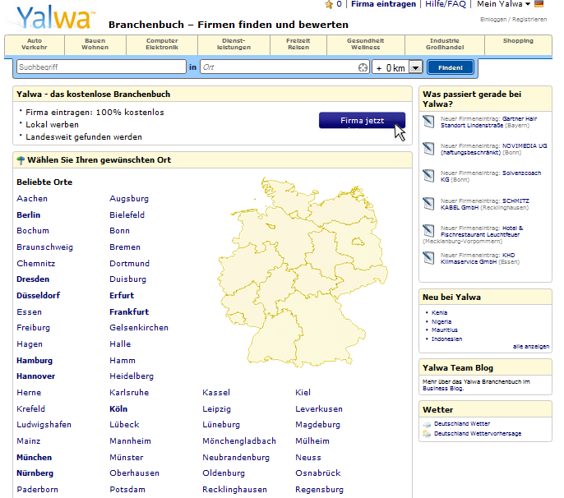Viewport: 564px width, 498px height.
Task: Click the Finden! search button
Action: tap(451, 67)
